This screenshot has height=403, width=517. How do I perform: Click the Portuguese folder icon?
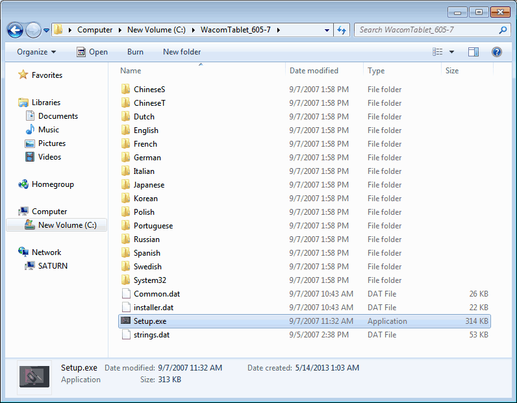click(x=125, y=225)
